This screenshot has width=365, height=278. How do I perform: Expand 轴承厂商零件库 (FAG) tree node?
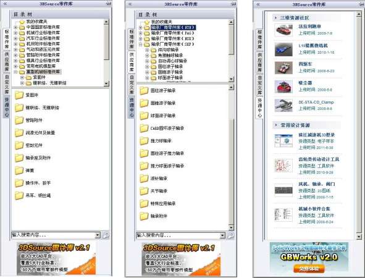tap(140, 33)
